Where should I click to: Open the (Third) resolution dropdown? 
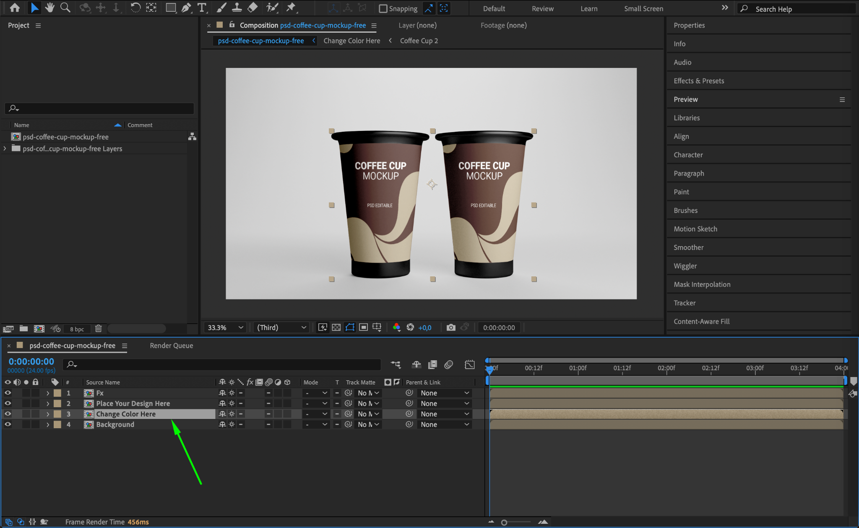[281, 328]
